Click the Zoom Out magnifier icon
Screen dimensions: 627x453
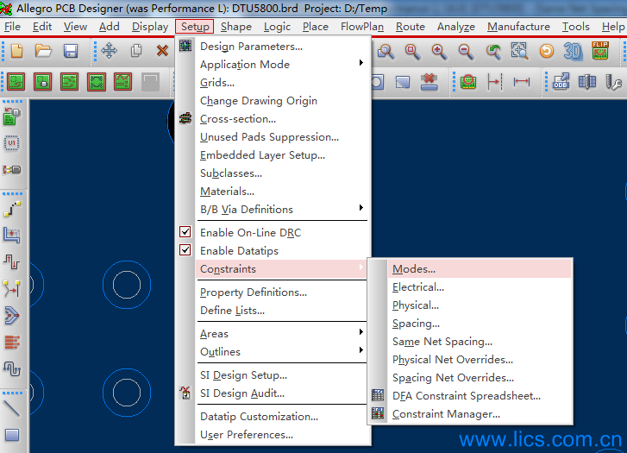(467, 51)
